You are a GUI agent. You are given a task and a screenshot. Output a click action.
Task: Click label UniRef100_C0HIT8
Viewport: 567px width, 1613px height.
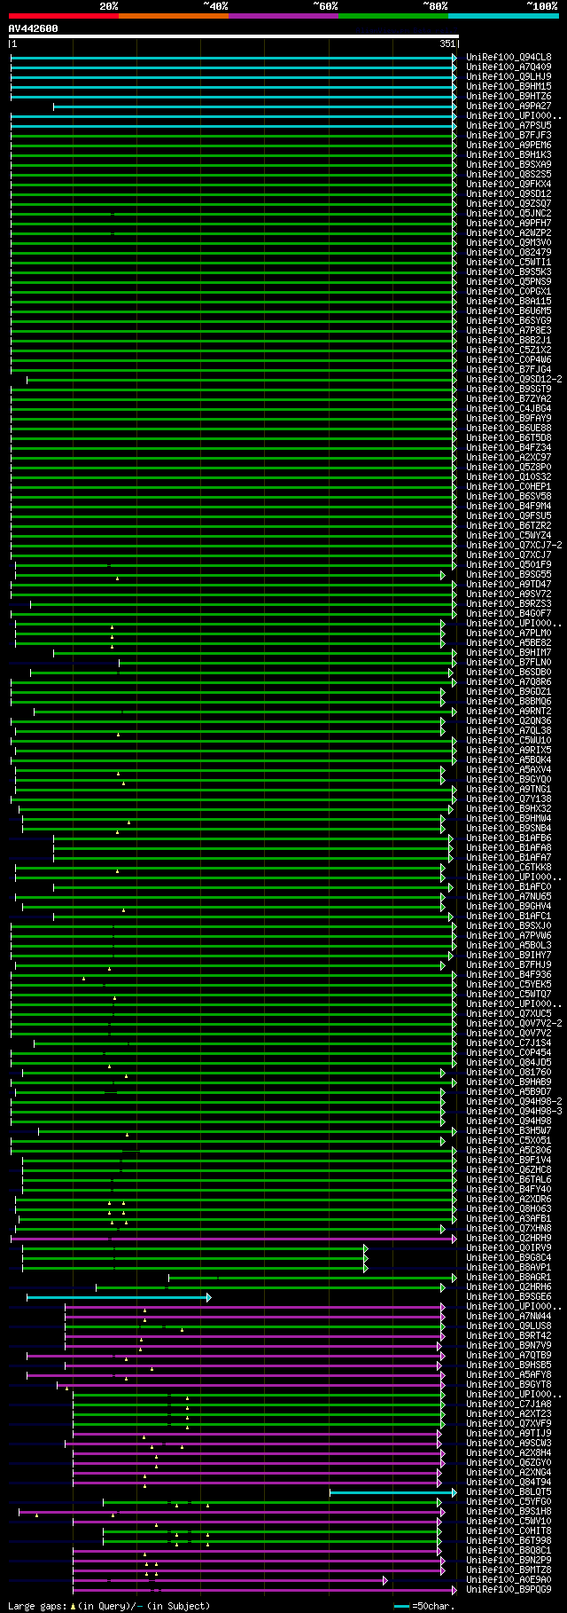coord(509,1531)
